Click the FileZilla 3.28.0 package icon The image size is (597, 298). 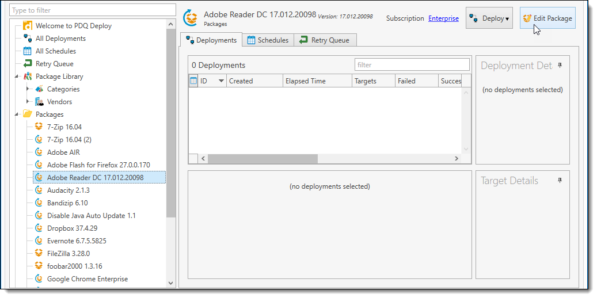coord(39,254)
